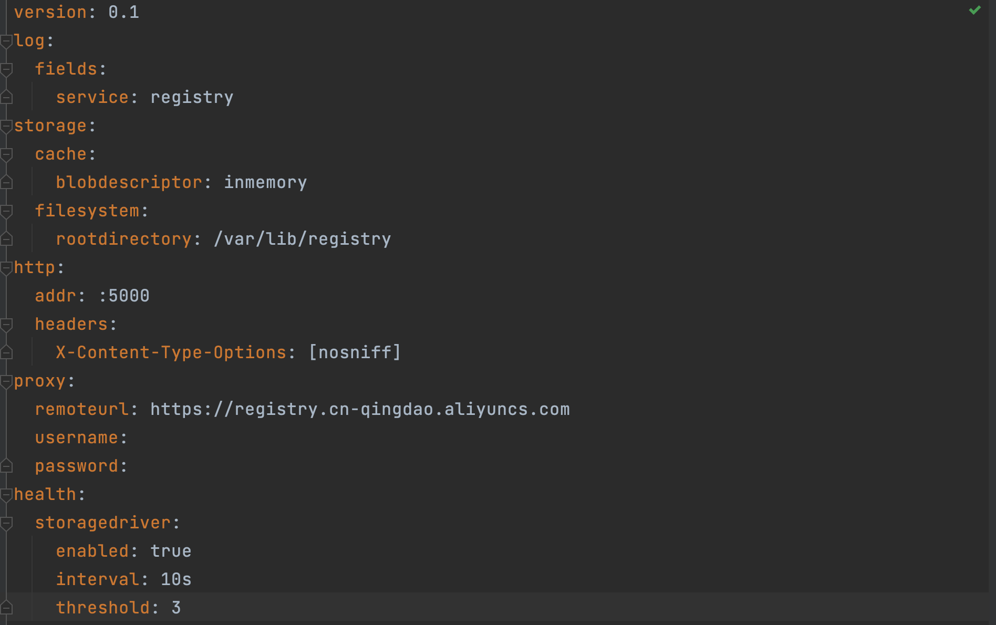The height and width of the screenshot is (625, 996).
Task: Click the 'storage' top-level key
Action: click(x=50, y=126)
